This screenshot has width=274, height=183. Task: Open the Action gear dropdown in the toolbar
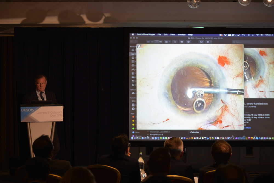(x=209, y=42)
